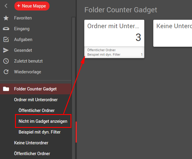The height and width of the screenshot is (159, 192).
Task: Open first Öffentlicher Ordner under Ordner mit Unterordner
Action: click(37, 110)
